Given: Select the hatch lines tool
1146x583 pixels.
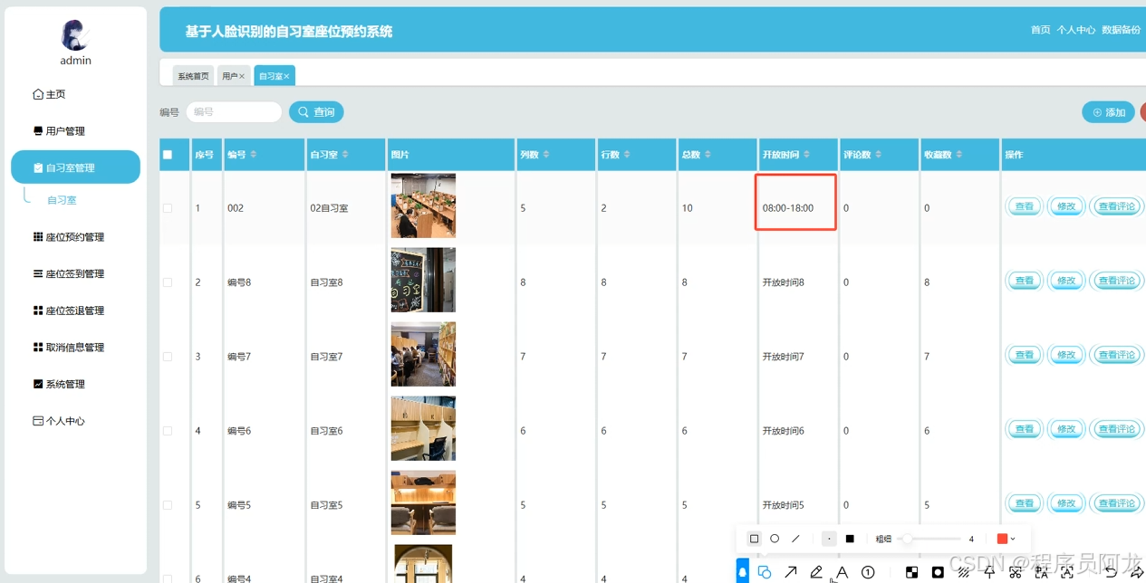Looking at the screenshot, I should pos(965,572).
